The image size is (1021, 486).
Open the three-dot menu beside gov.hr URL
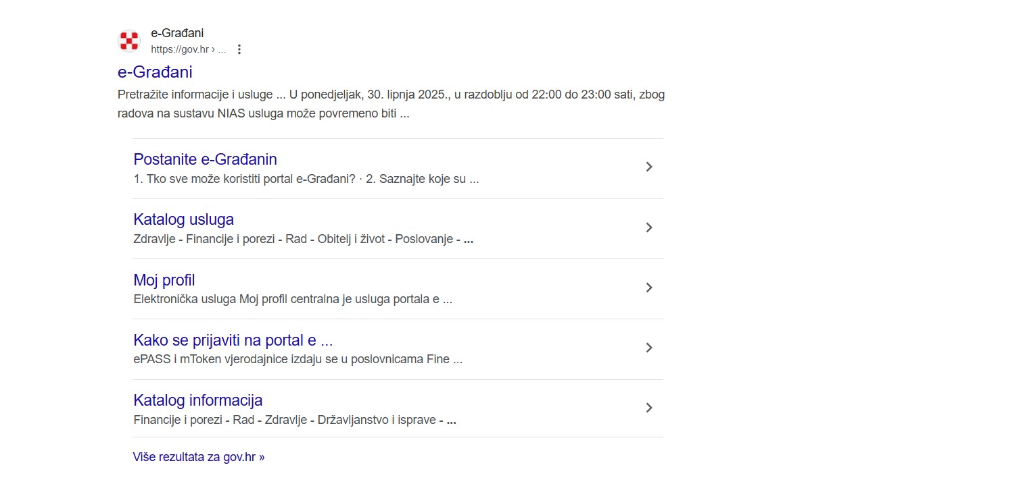[239, 49]
